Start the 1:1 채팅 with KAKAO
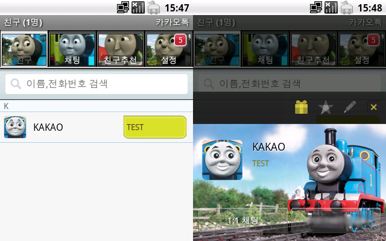Screen dimensions: 386x241 point(242,220)
